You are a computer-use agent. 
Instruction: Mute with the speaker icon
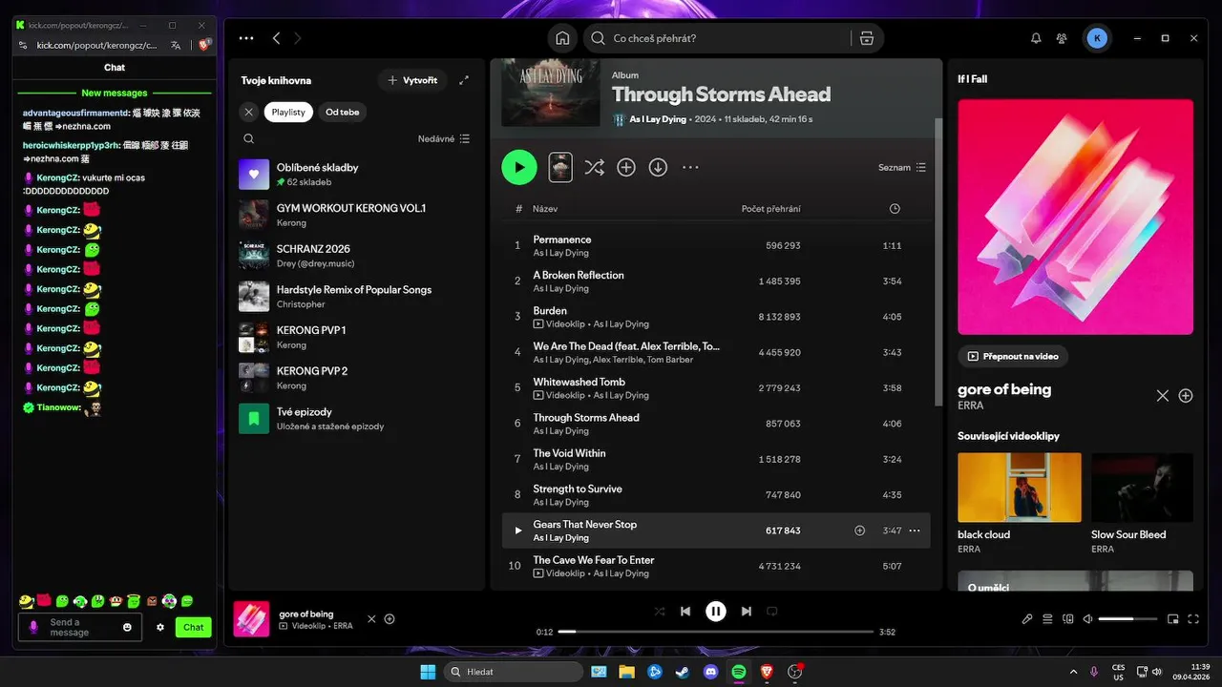[x=1087, y=619]
